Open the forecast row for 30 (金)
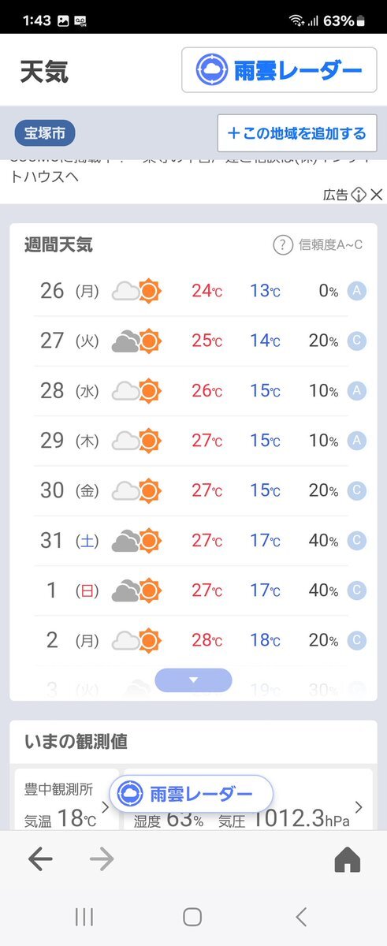 pos(192,490)
